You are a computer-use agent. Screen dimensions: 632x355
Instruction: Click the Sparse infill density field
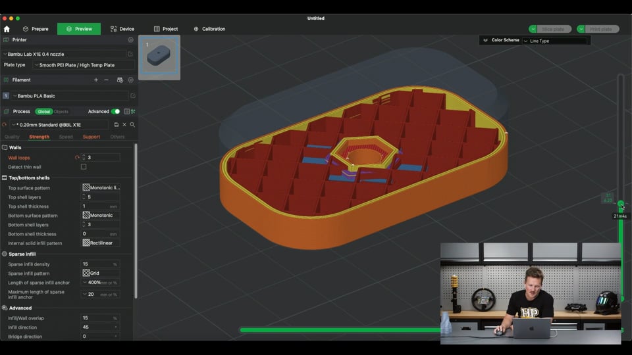click(x=101, y=264)
